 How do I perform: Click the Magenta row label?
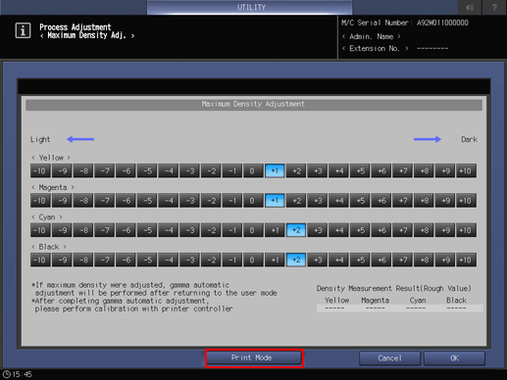click(53, 187)
